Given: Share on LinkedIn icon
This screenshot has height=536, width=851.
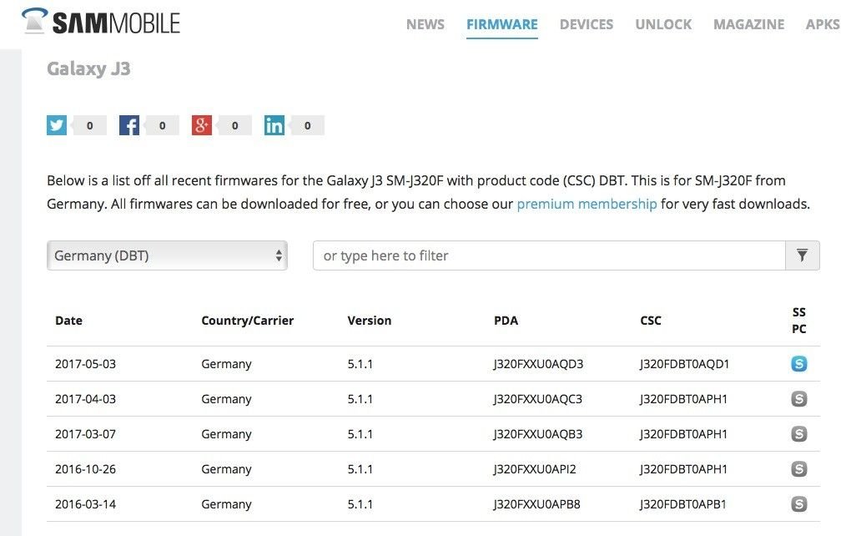Looking at the screenshot, I should pos(274,125).
